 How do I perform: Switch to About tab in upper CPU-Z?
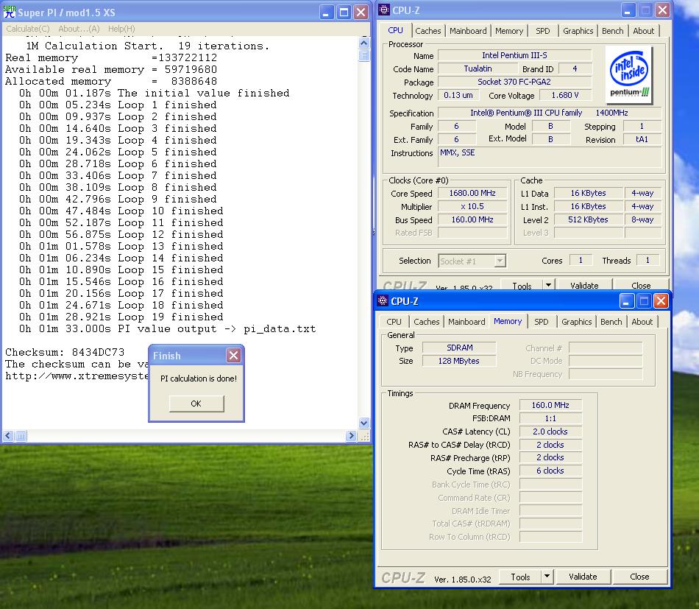643,31
